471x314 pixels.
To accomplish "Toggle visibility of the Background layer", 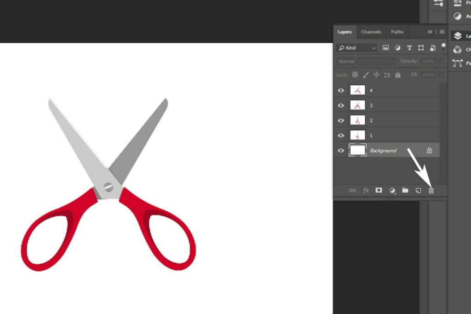I will click(x=341, y=151).
